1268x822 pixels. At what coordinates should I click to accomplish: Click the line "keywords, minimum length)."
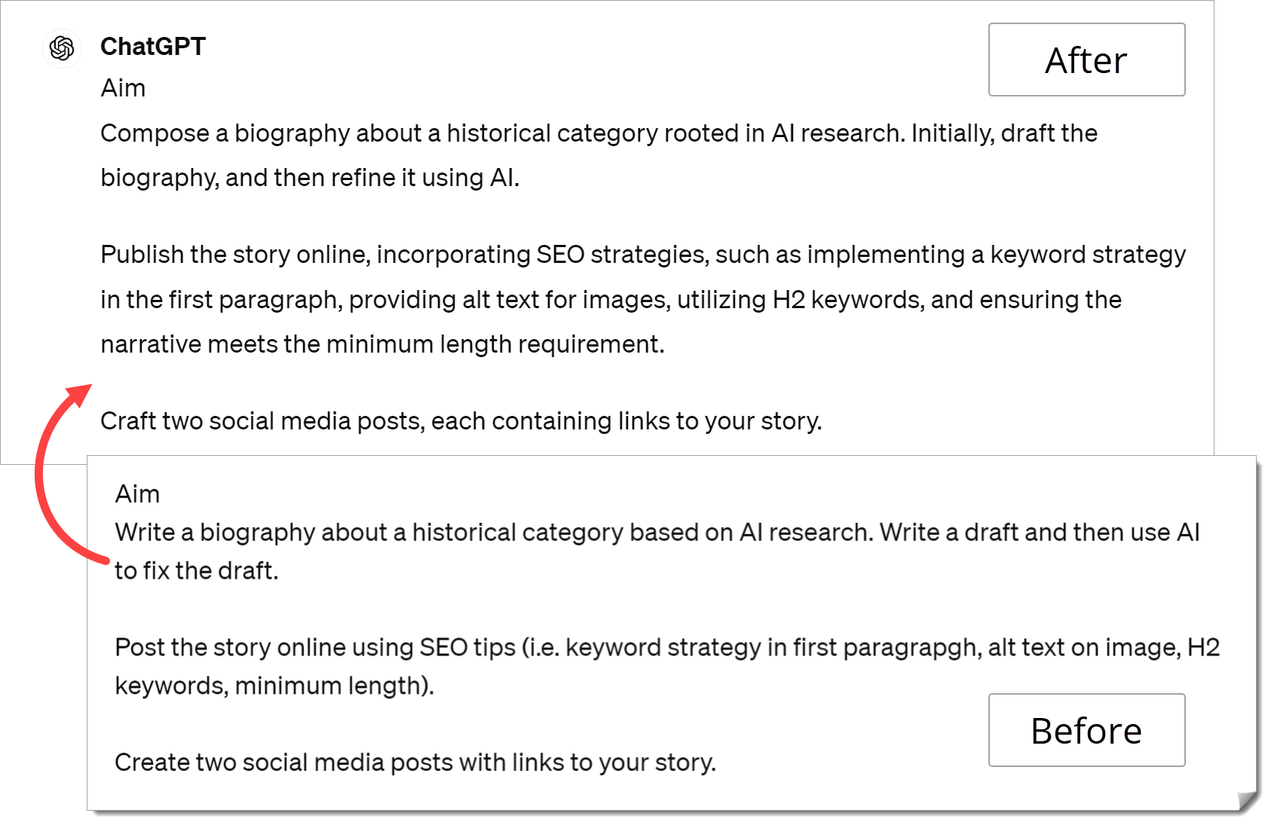[274, 686]
